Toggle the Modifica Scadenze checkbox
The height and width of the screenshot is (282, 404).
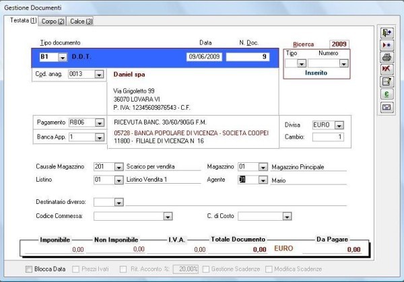(x=269, y=269)
